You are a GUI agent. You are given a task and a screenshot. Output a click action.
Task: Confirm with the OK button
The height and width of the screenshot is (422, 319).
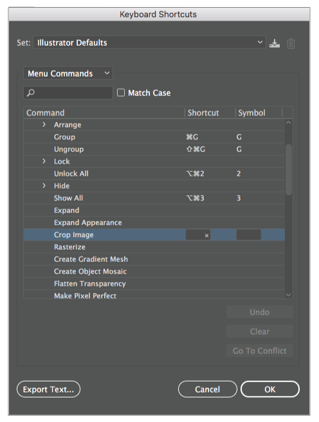click(269, 389)
